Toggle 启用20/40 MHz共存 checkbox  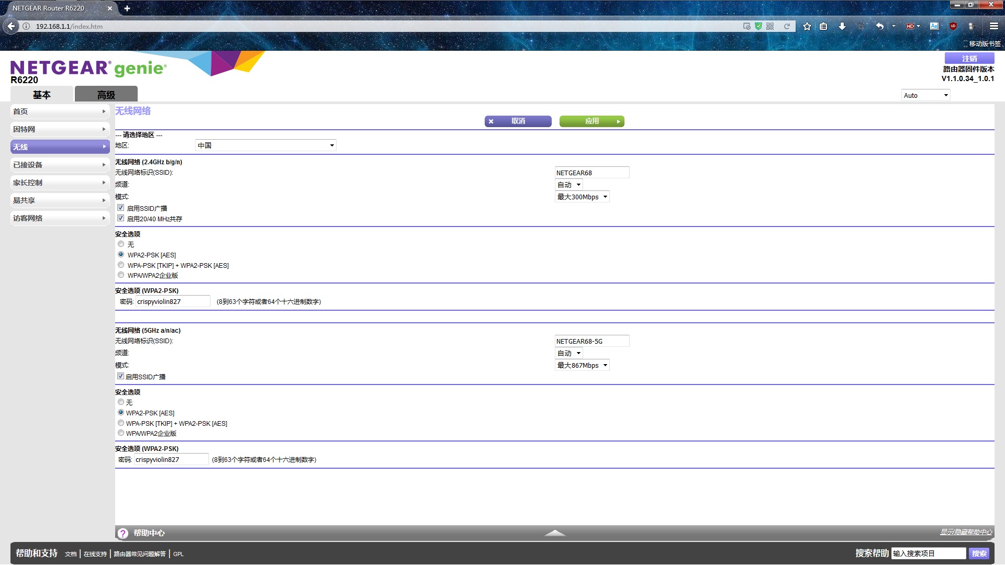click(121, 218)
